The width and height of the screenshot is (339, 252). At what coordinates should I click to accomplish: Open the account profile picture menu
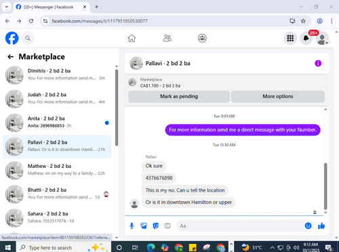[322, 38]
